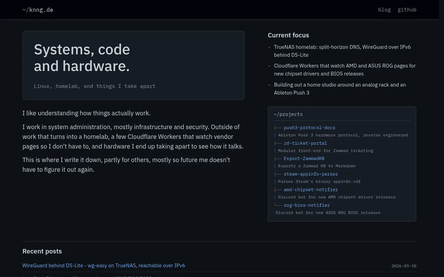Click 'Modular front-end for Zammad ticketing' text

[x=326, y=151]
